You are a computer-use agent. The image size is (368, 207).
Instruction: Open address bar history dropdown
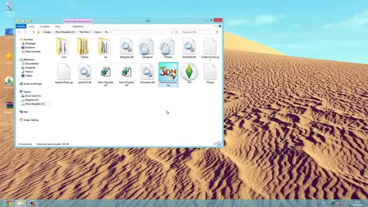[x=172, y=32]
